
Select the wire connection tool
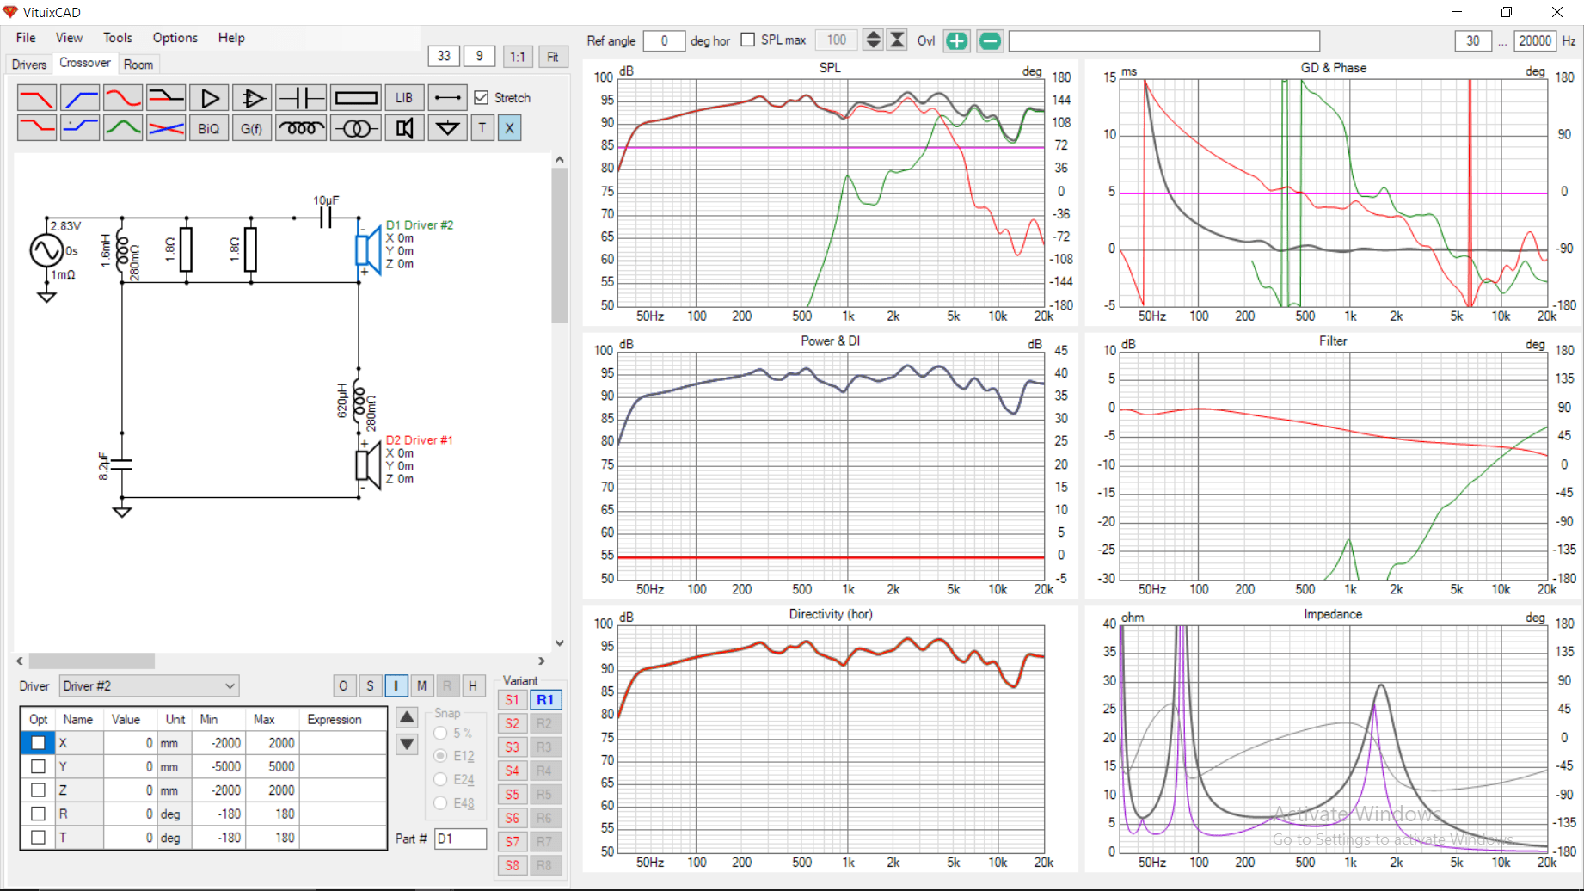coord(448,98)
